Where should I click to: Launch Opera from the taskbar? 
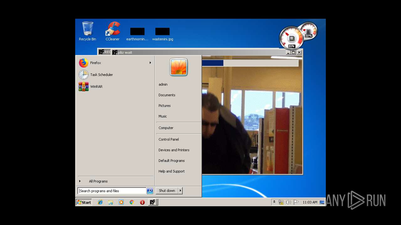[x=142, y=202]
